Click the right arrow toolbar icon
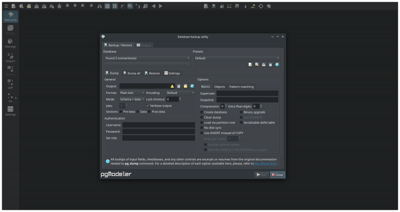Screen dimensions: 400x212 161,6
